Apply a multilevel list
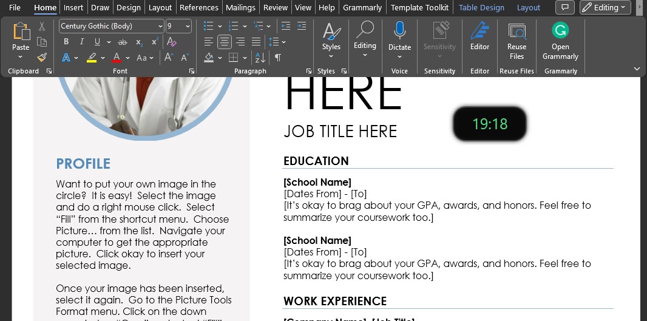Viewport: 647px width, 321px height. [259, 27]
